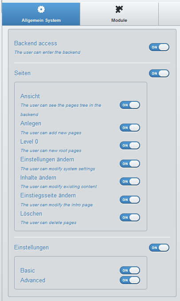Image resolution: width=180 pixels, height=301 pixels.
Task: Toggle Einstellungen ändern permission switch
Action: tap(130, 164)
